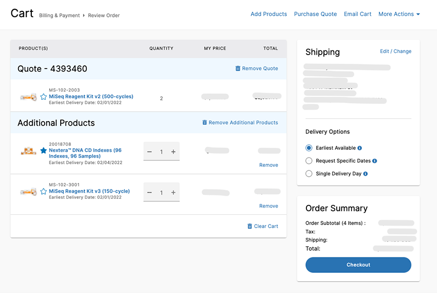Image resolution: width=437 pixels, height=293 pixels.
Task: Click info icon next to Request Specific Dates
Action: point(375,161)
